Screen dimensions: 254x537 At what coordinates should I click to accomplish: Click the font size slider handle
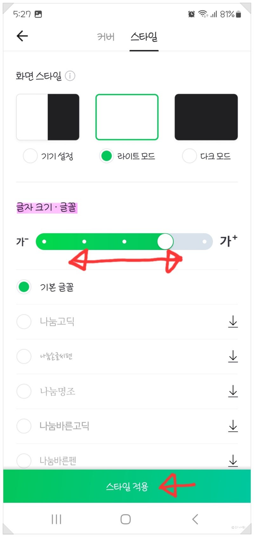coord(165,242)
